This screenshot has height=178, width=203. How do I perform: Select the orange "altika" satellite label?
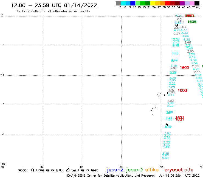tap(152, 170)
